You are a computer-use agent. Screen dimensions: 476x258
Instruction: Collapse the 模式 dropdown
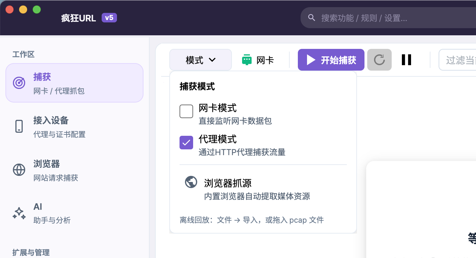click(201, 60)
